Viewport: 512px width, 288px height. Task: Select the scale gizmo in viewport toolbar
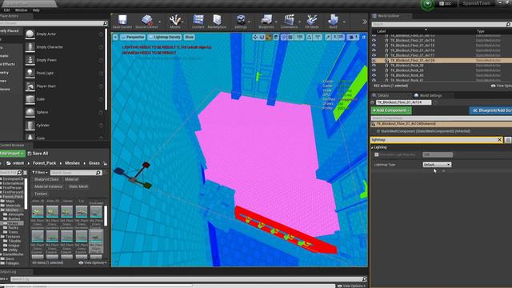[x=269, y=38]
